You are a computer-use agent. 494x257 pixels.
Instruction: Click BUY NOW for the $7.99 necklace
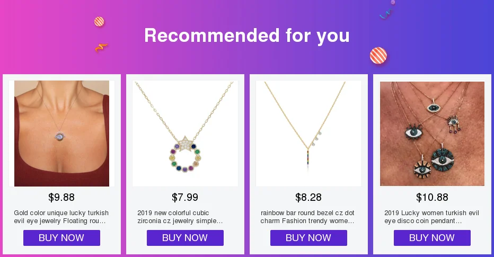pyautogui.click(x=186, y=238)
